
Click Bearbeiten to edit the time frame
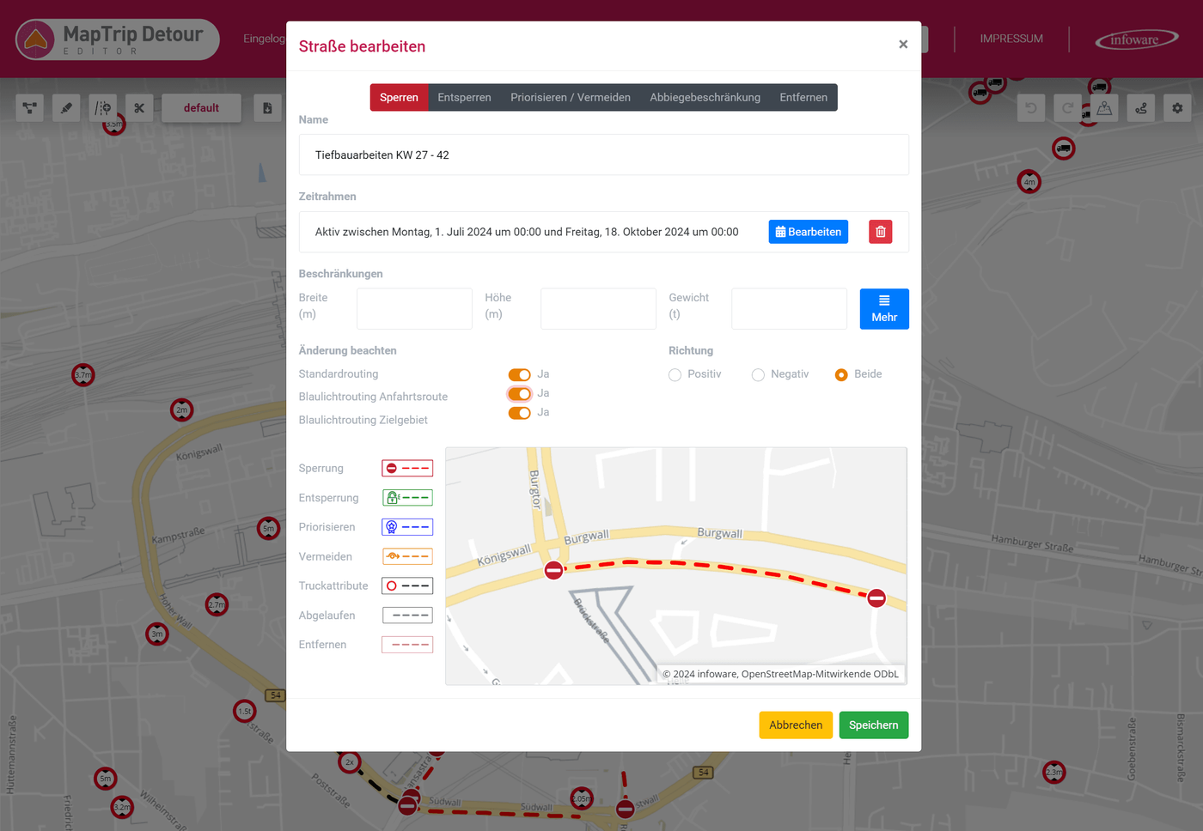tap(809, 232)
